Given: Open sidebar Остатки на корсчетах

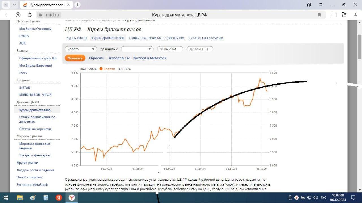Looking at the screenshot, I should [x=35, y=129].
